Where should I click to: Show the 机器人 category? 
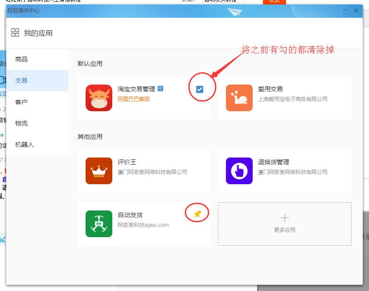click(x=37, y=145)
